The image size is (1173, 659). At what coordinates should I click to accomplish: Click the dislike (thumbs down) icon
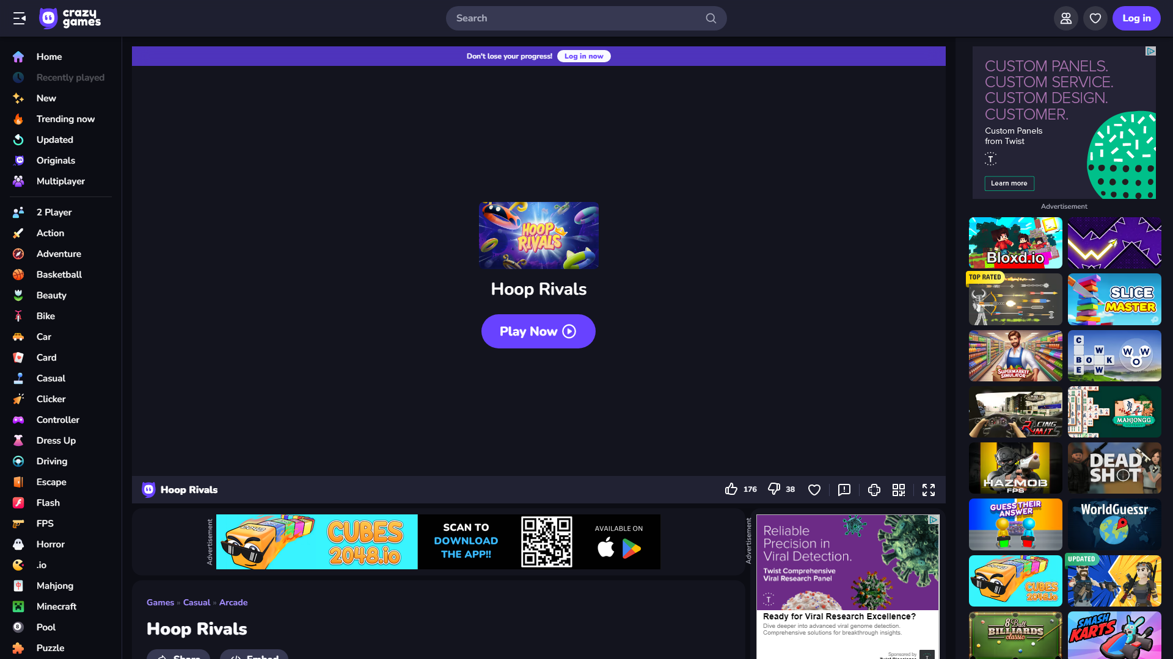[x=773, y=489]
